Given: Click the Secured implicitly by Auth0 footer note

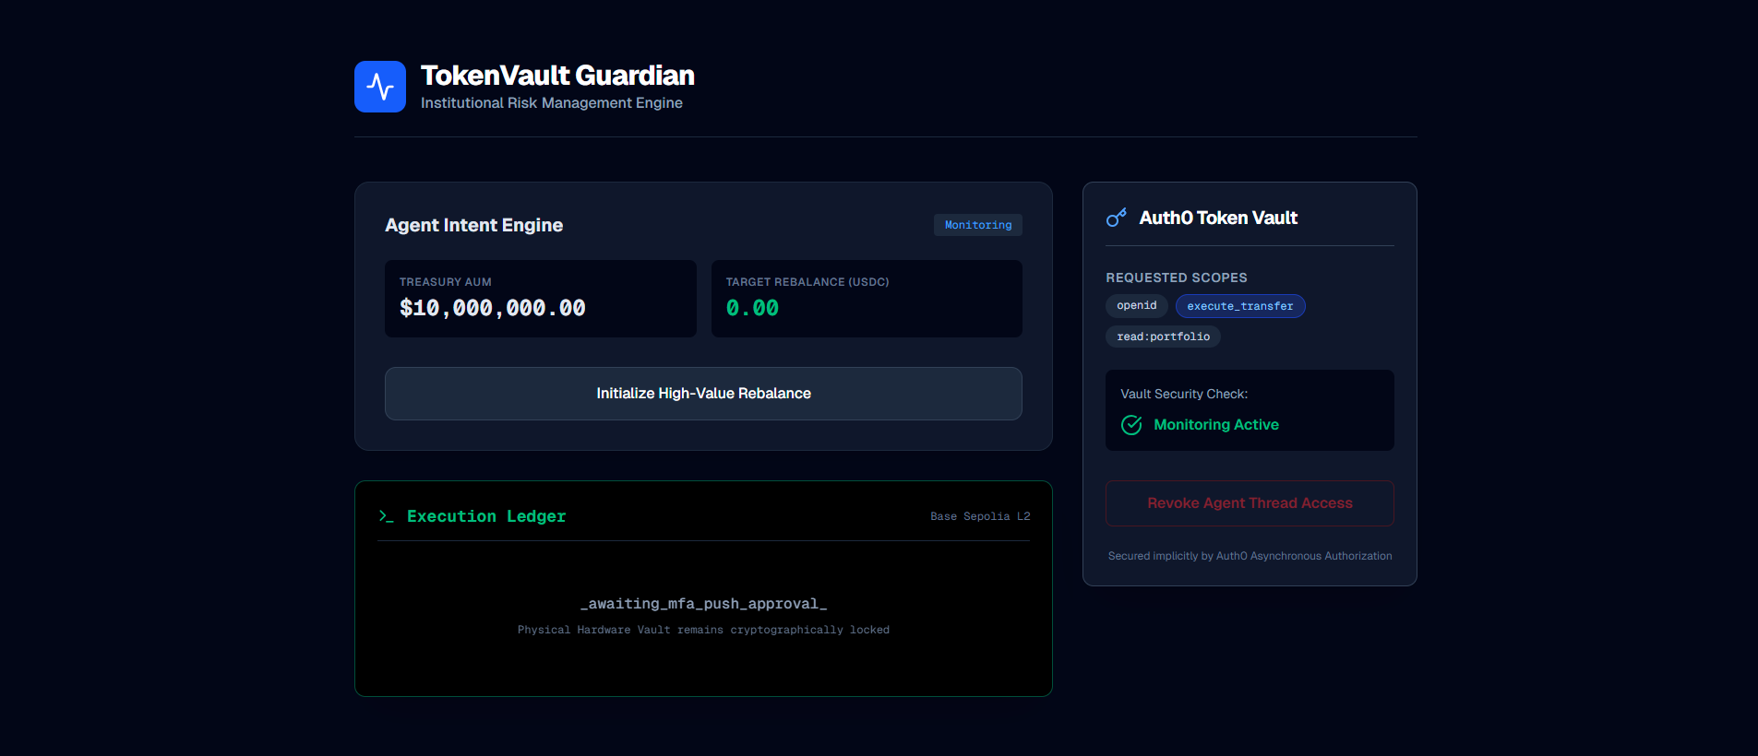Looking at the screenshot, I should point(1250,556).
